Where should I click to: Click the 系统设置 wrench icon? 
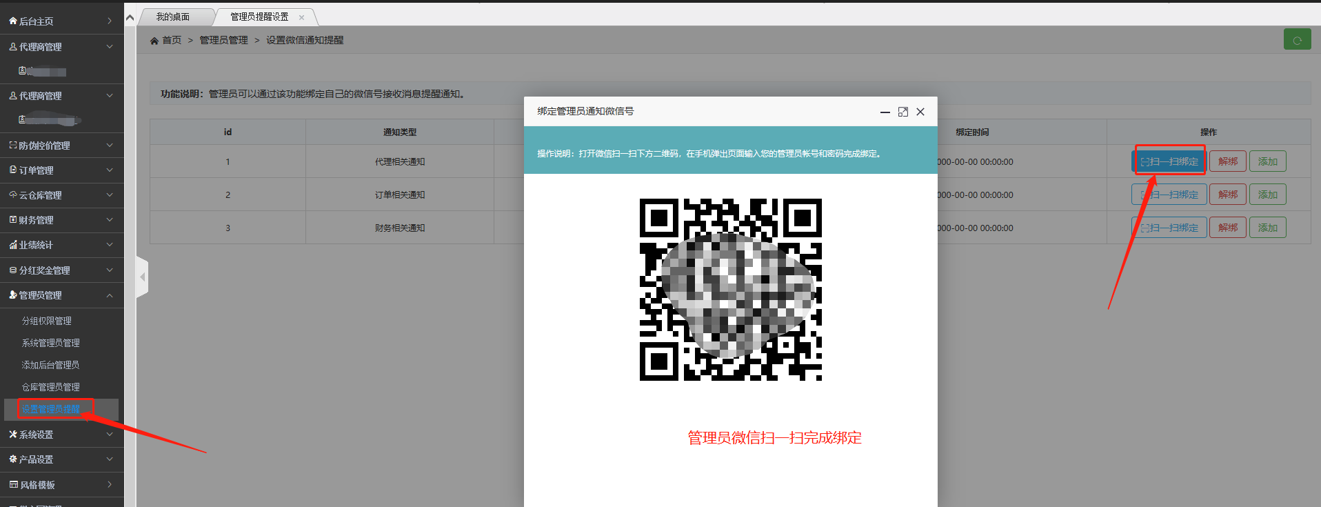(13, 435)
